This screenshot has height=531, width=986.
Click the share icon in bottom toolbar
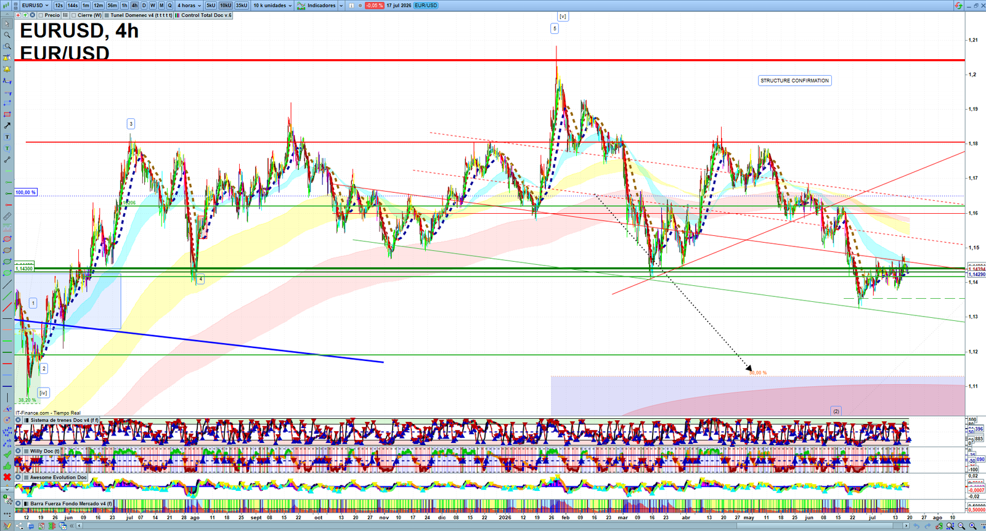point(19,526)
